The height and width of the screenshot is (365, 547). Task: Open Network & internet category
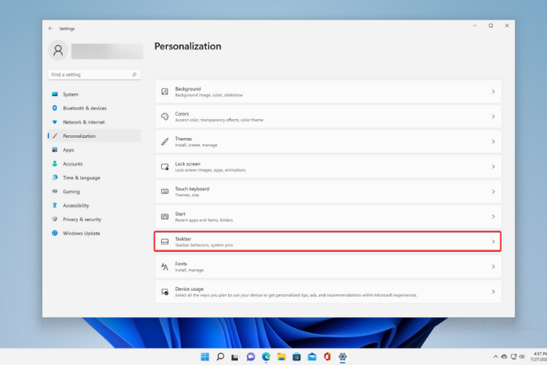coord(83,122)
